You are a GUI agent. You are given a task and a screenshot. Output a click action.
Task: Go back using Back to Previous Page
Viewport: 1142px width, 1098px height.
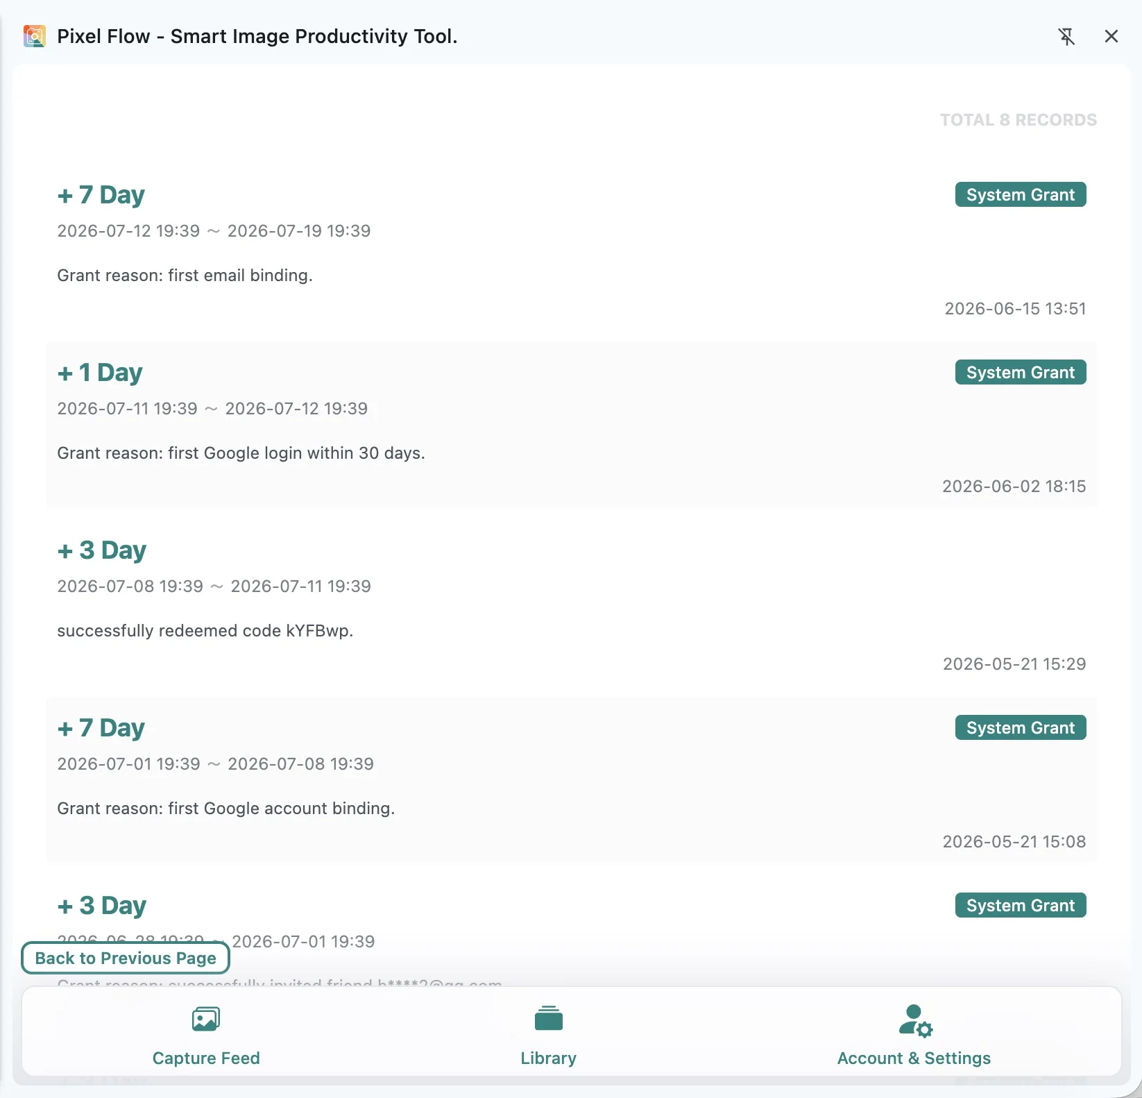tap(126, 958)
